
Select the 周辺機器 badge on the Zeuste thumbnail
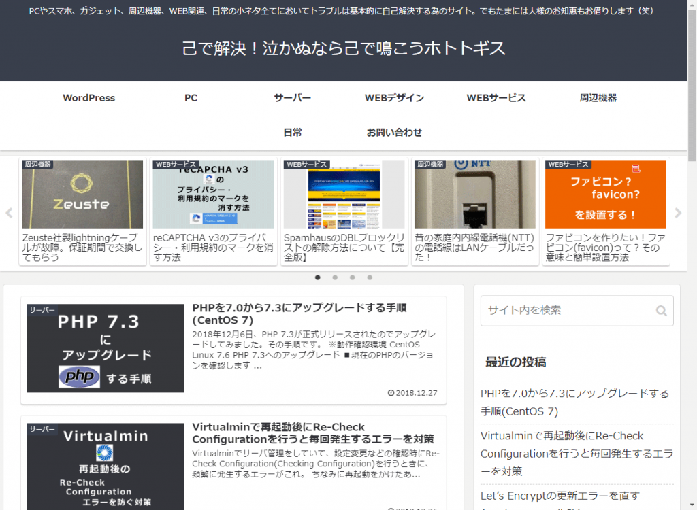tap(37, 164)
